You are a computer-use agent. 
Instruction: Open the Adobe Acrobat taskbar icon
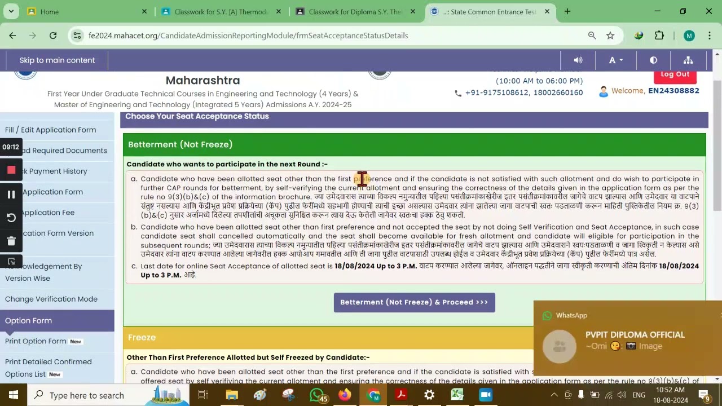pyautogui.click(x=401, y=395)
